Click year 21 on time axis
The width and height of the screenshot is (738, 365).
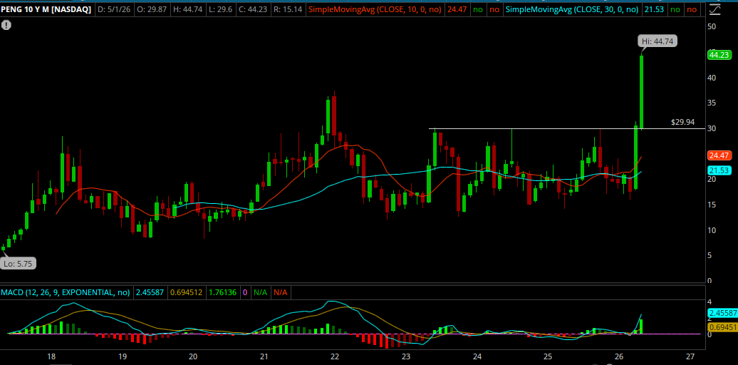coord(264,356)
